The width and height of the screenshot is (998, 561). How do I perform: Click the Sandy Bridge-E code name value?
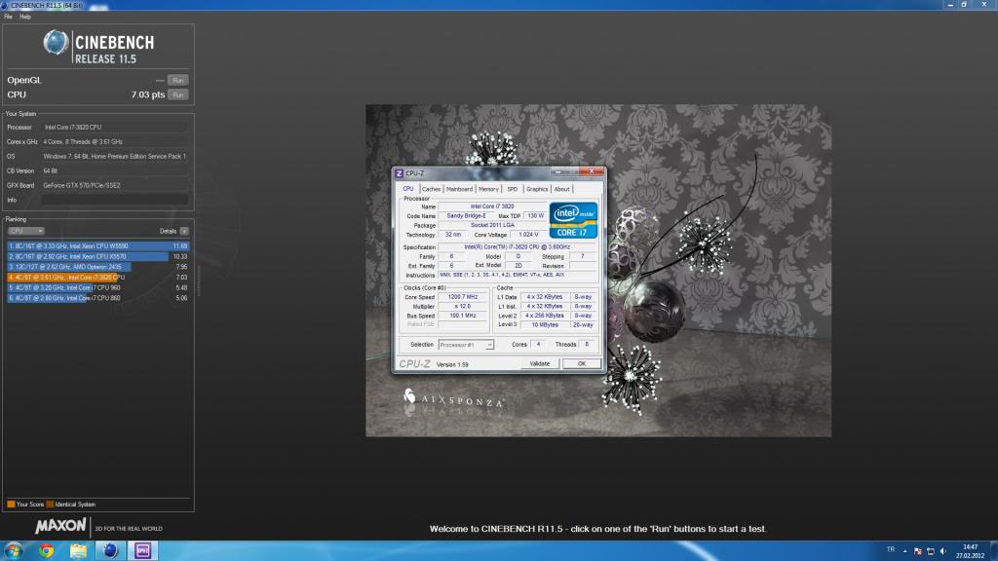click(x=466, y=216)
